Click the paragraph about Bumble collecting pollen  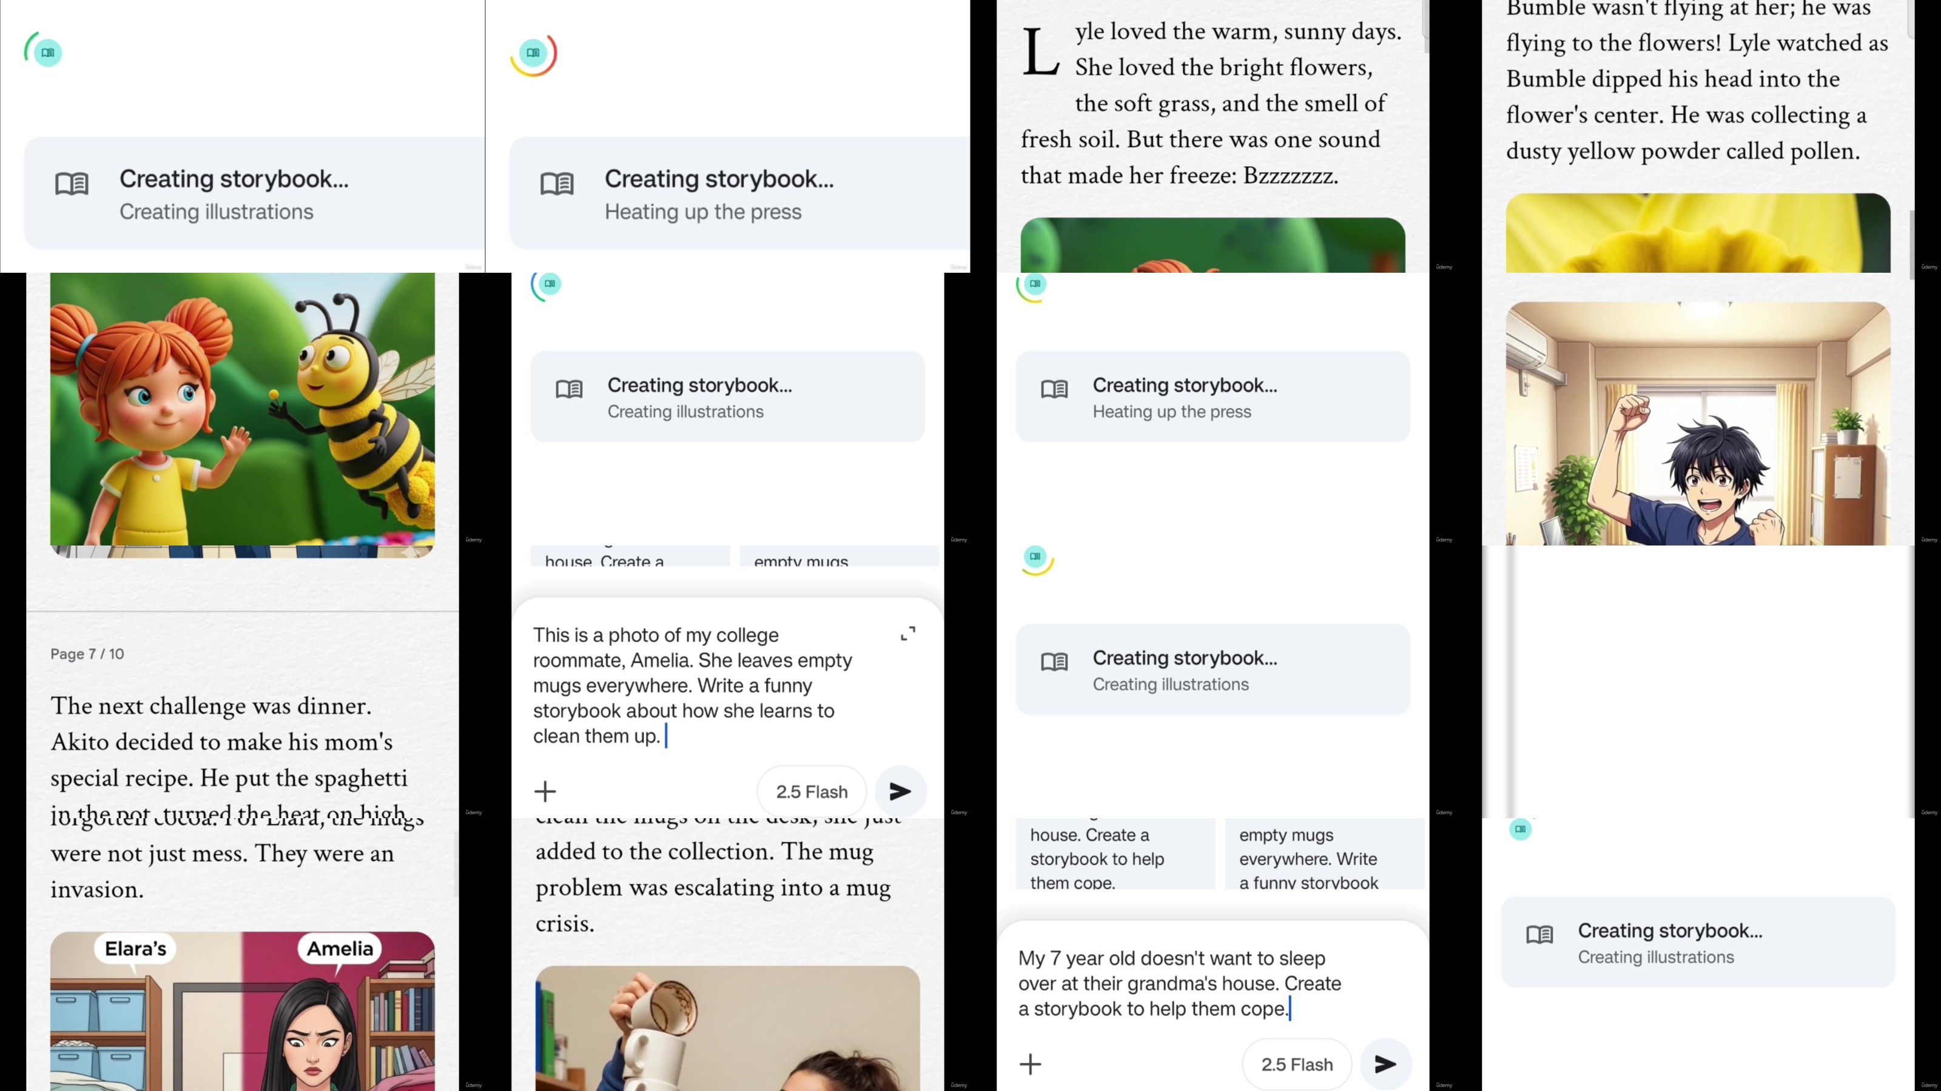[x=1698, y=81]
